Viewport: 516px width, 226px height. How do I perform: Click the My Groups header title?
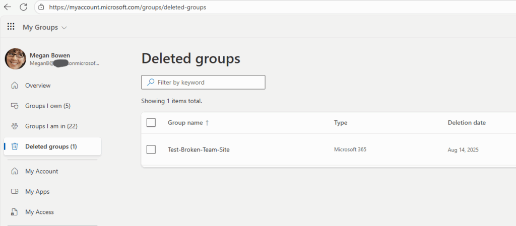(40, 27)
